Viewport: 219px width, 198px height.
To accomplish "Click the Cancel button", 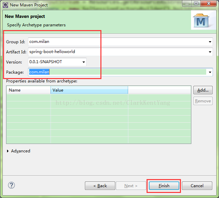I will click(197, 186).
